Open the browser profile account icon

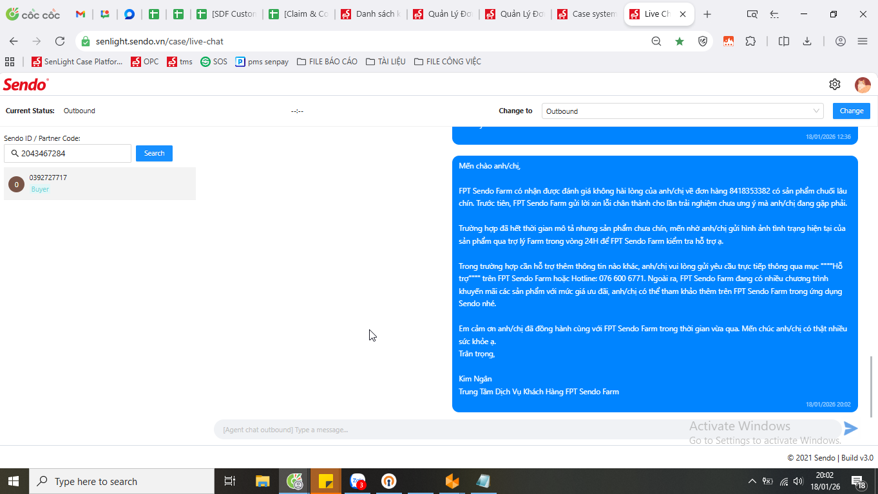(840, 41)
